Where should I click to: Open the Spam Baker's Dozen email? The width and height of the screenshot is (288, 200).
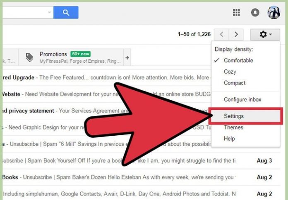click(x=124, y=177)
